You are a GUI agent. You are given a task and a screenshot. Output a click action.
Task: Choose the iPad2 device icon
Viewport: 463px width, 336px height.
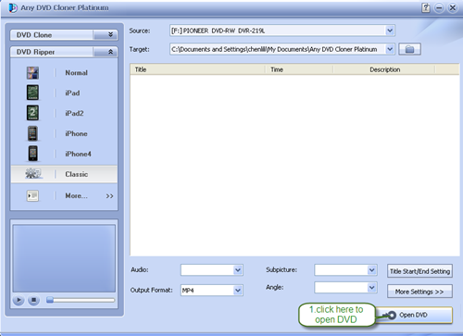click(x=32, y=113)
